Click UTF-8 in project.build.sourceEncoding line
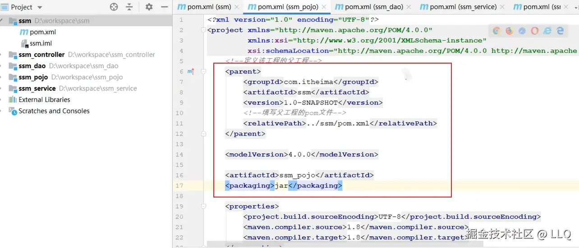This screenshot has width=579, height=248. pyautogui.click(x=390, y=216)
